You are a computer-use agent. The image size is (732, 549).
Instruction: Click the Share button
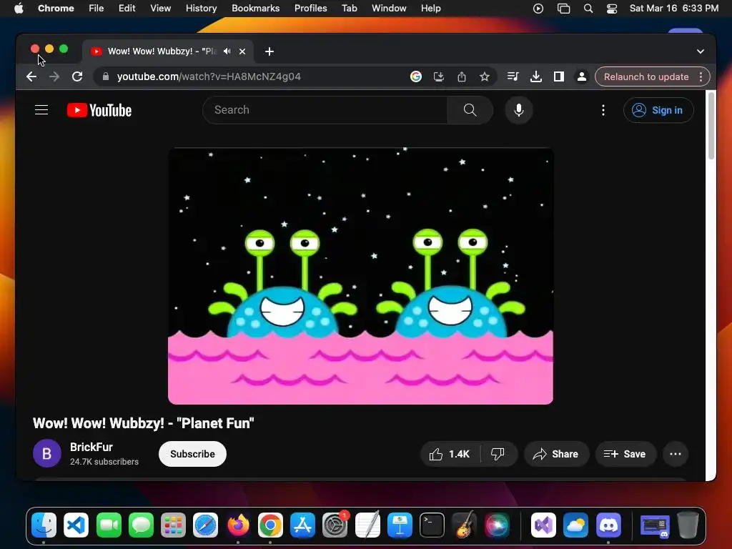tap(556, 454)
